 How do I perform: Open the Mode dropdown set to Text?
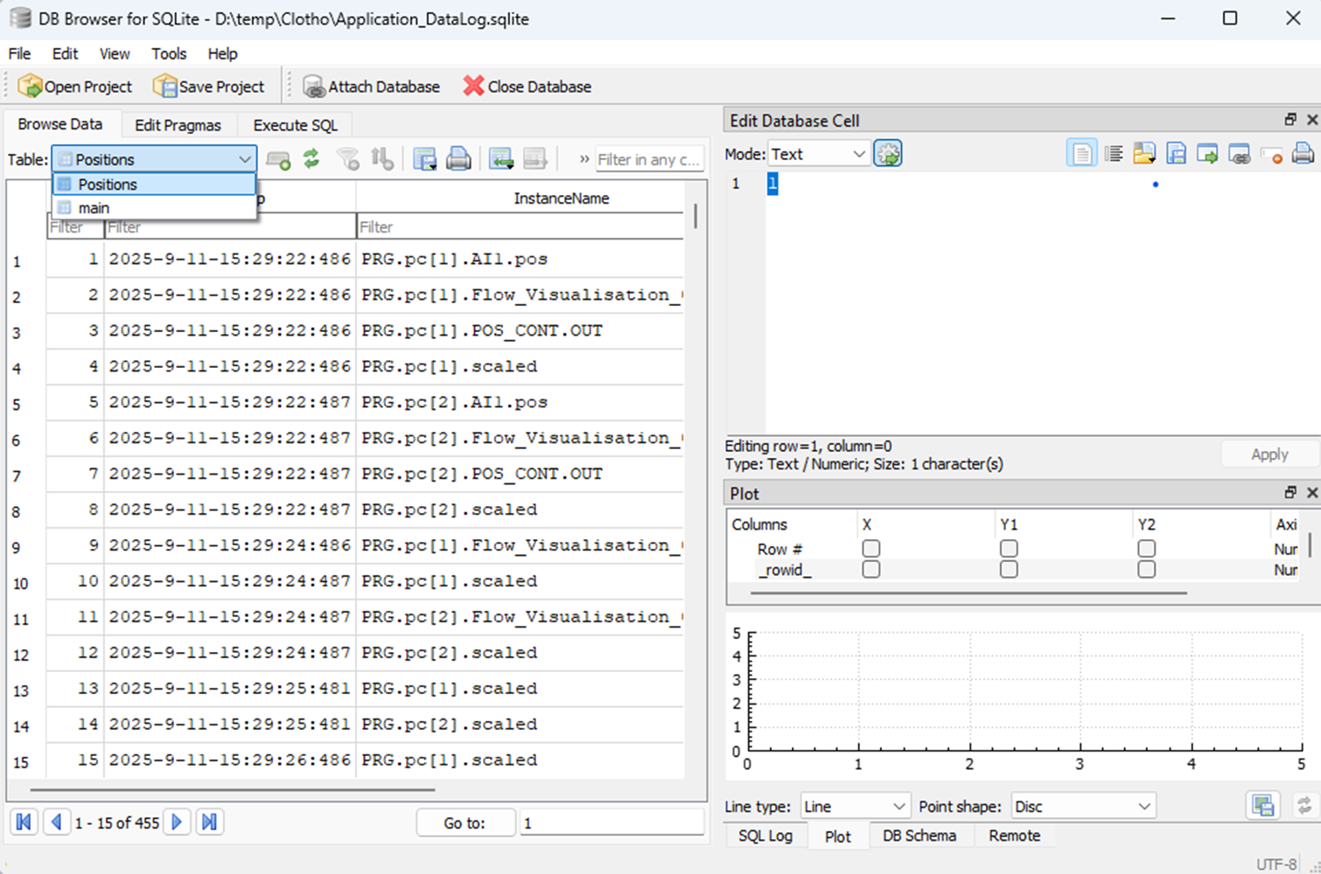pyautogui.click(x=818, y=154)
